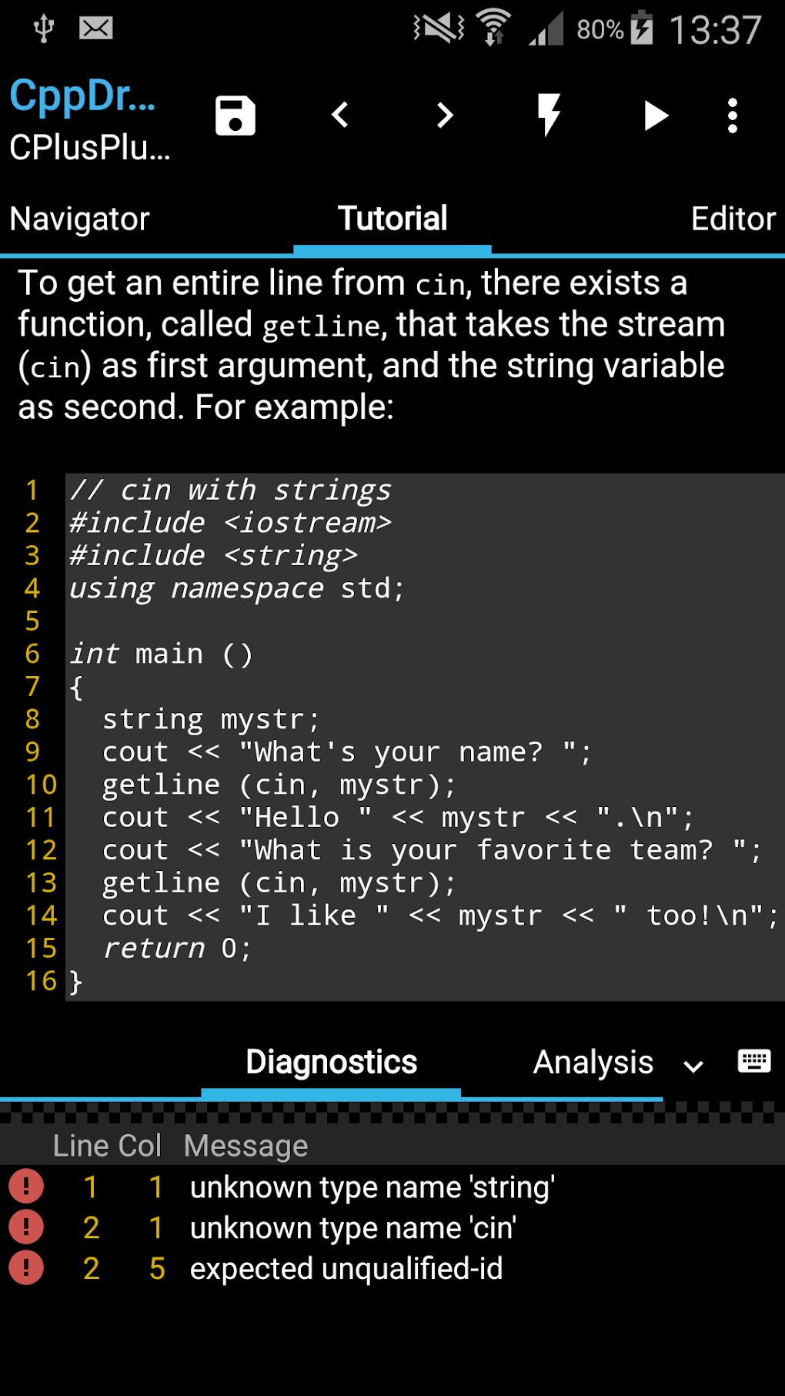Expand the chevron next to Analysis
The image size is (785, 1396).
pos(691,1066)
